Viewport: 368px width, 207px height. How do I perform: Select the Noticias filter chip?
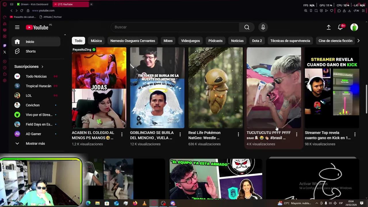point(237,41)
